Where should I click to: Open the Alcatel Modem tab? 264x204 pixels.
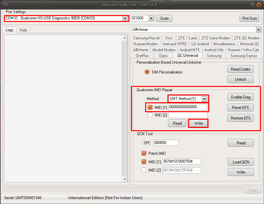pyautogui.click(x=164, y=50)
